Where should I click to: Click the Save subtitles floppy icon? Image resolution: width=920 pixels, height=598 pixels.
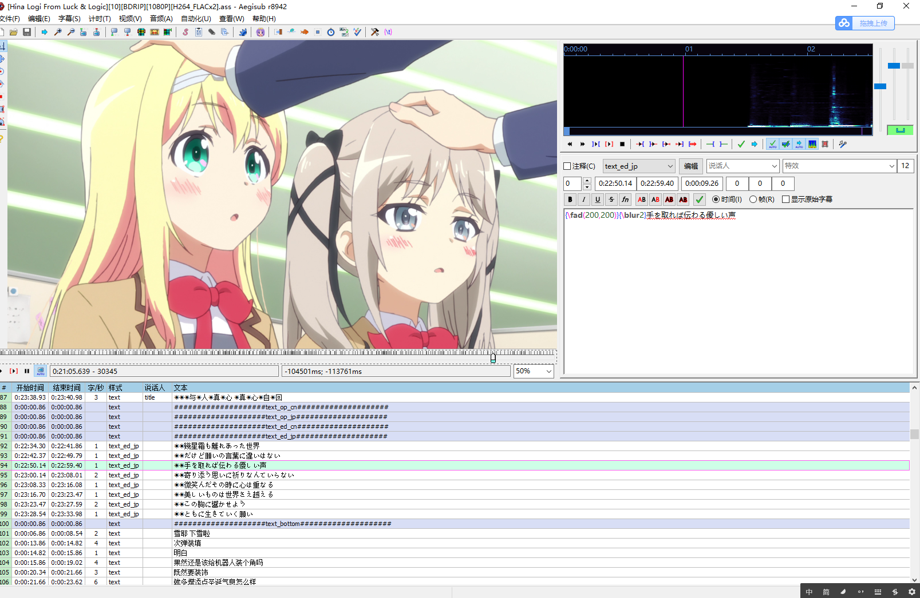[27, 32]
